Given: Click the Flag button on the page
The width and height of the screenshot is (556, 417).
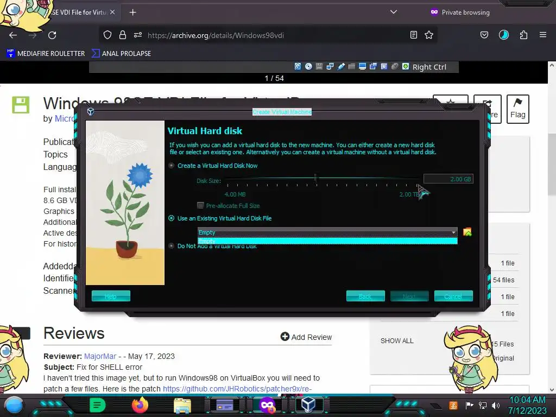Looking at the screenshot, I should (517, 109).
